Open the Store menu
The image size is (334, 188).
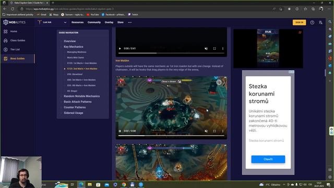[121, 22]
